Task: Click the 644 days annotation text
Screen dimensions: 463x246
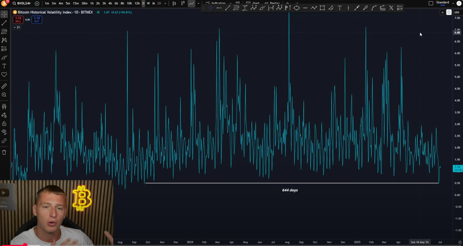Action: point(290,190)
